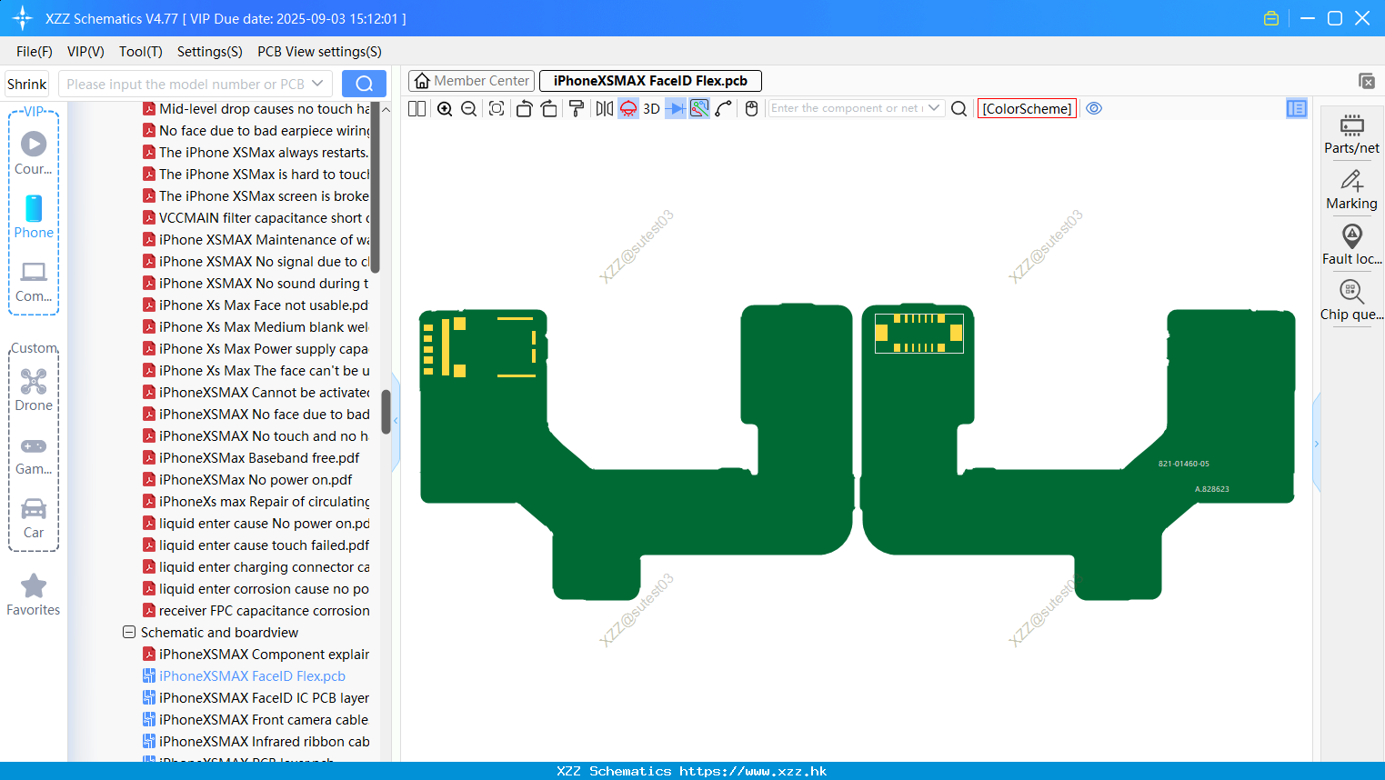The width and height of the screenshot is (1385, 780).
Task: Switch to the Member Center tab
Action: point(472,81)
